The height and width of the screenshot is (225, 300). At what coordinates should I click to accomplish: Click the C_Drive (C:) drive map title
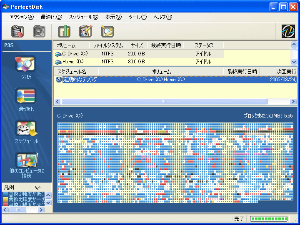(x=70, y=115)
